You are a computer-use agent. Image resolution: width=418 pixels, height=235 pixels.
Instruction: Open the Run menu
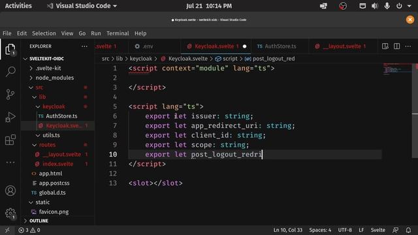pyautogui.click(x=96, y=33)
